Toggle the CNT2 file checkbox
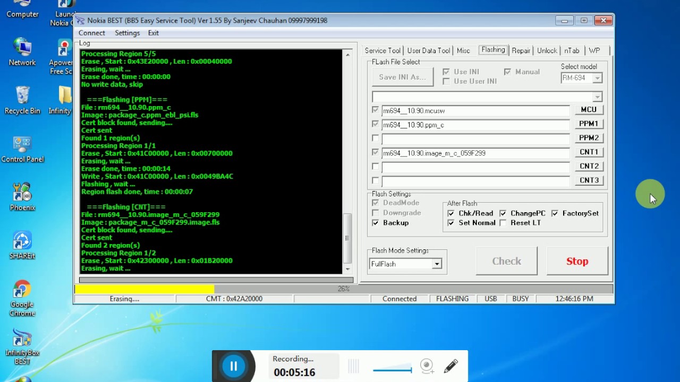 [x=376, y=167]
